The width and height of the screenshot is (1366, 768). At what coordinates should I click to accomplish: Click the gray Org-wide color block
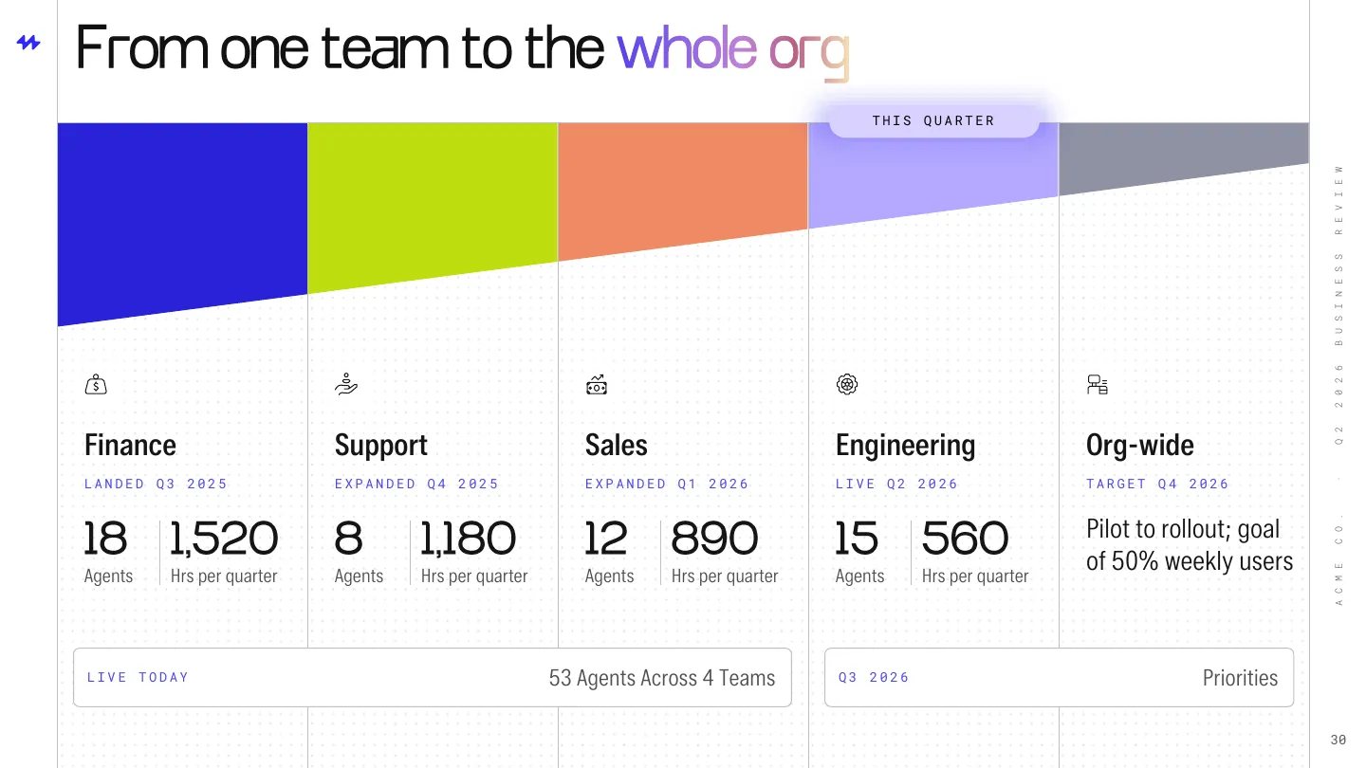coord(1184,152)
